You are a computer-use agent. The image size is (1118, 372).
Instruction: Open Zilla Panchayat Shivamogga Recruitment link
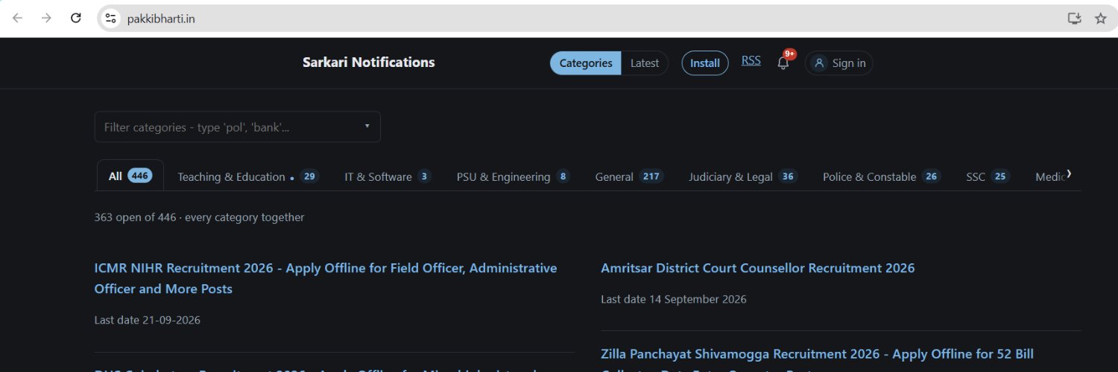[x=818, y=362]
